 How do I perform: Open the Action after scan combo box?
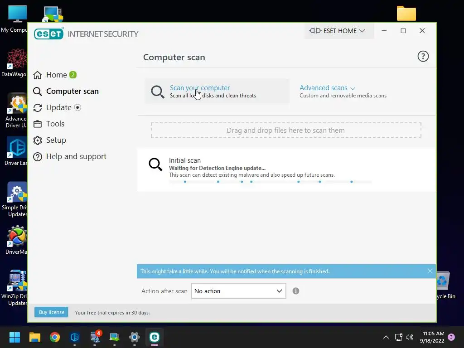coord(238,291)
